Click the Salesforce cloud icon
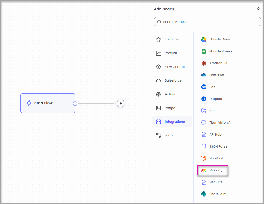264x204 pixels. (x=158, y=80)
